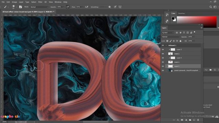Toggle visibility of Layer 2
This screenshot has width=219, height=123.
point(163,54)
